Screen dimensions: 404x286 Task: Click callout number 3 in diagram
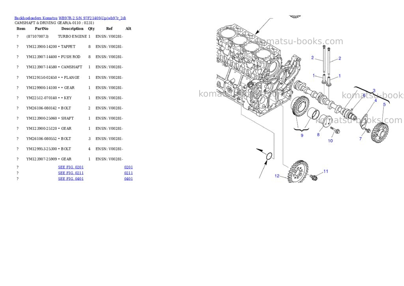[x=374, y=91]
